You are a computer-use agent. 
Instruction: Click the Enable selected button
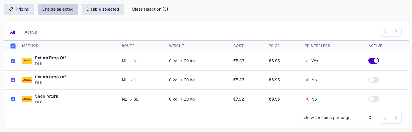58,9
